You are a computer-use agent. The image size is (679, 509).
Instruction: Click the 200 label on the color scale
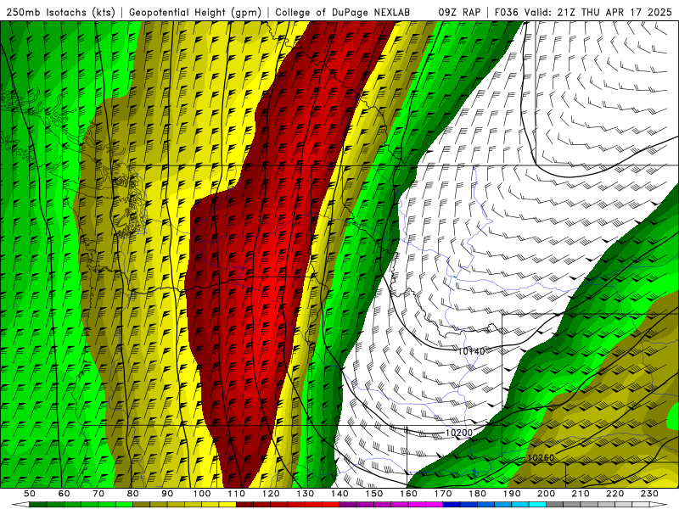[547, 494]
